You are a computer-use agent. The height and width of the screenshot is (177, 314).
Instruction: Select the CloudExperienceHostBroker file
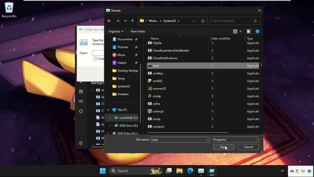171,51
